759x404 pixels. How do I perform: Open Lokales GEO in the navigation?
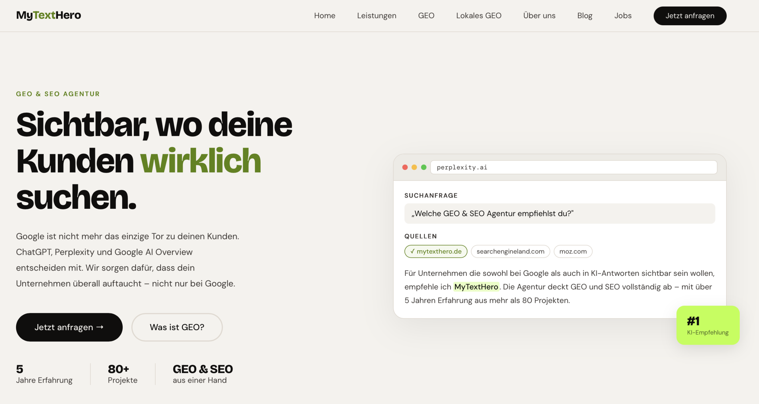click(479, 16)
